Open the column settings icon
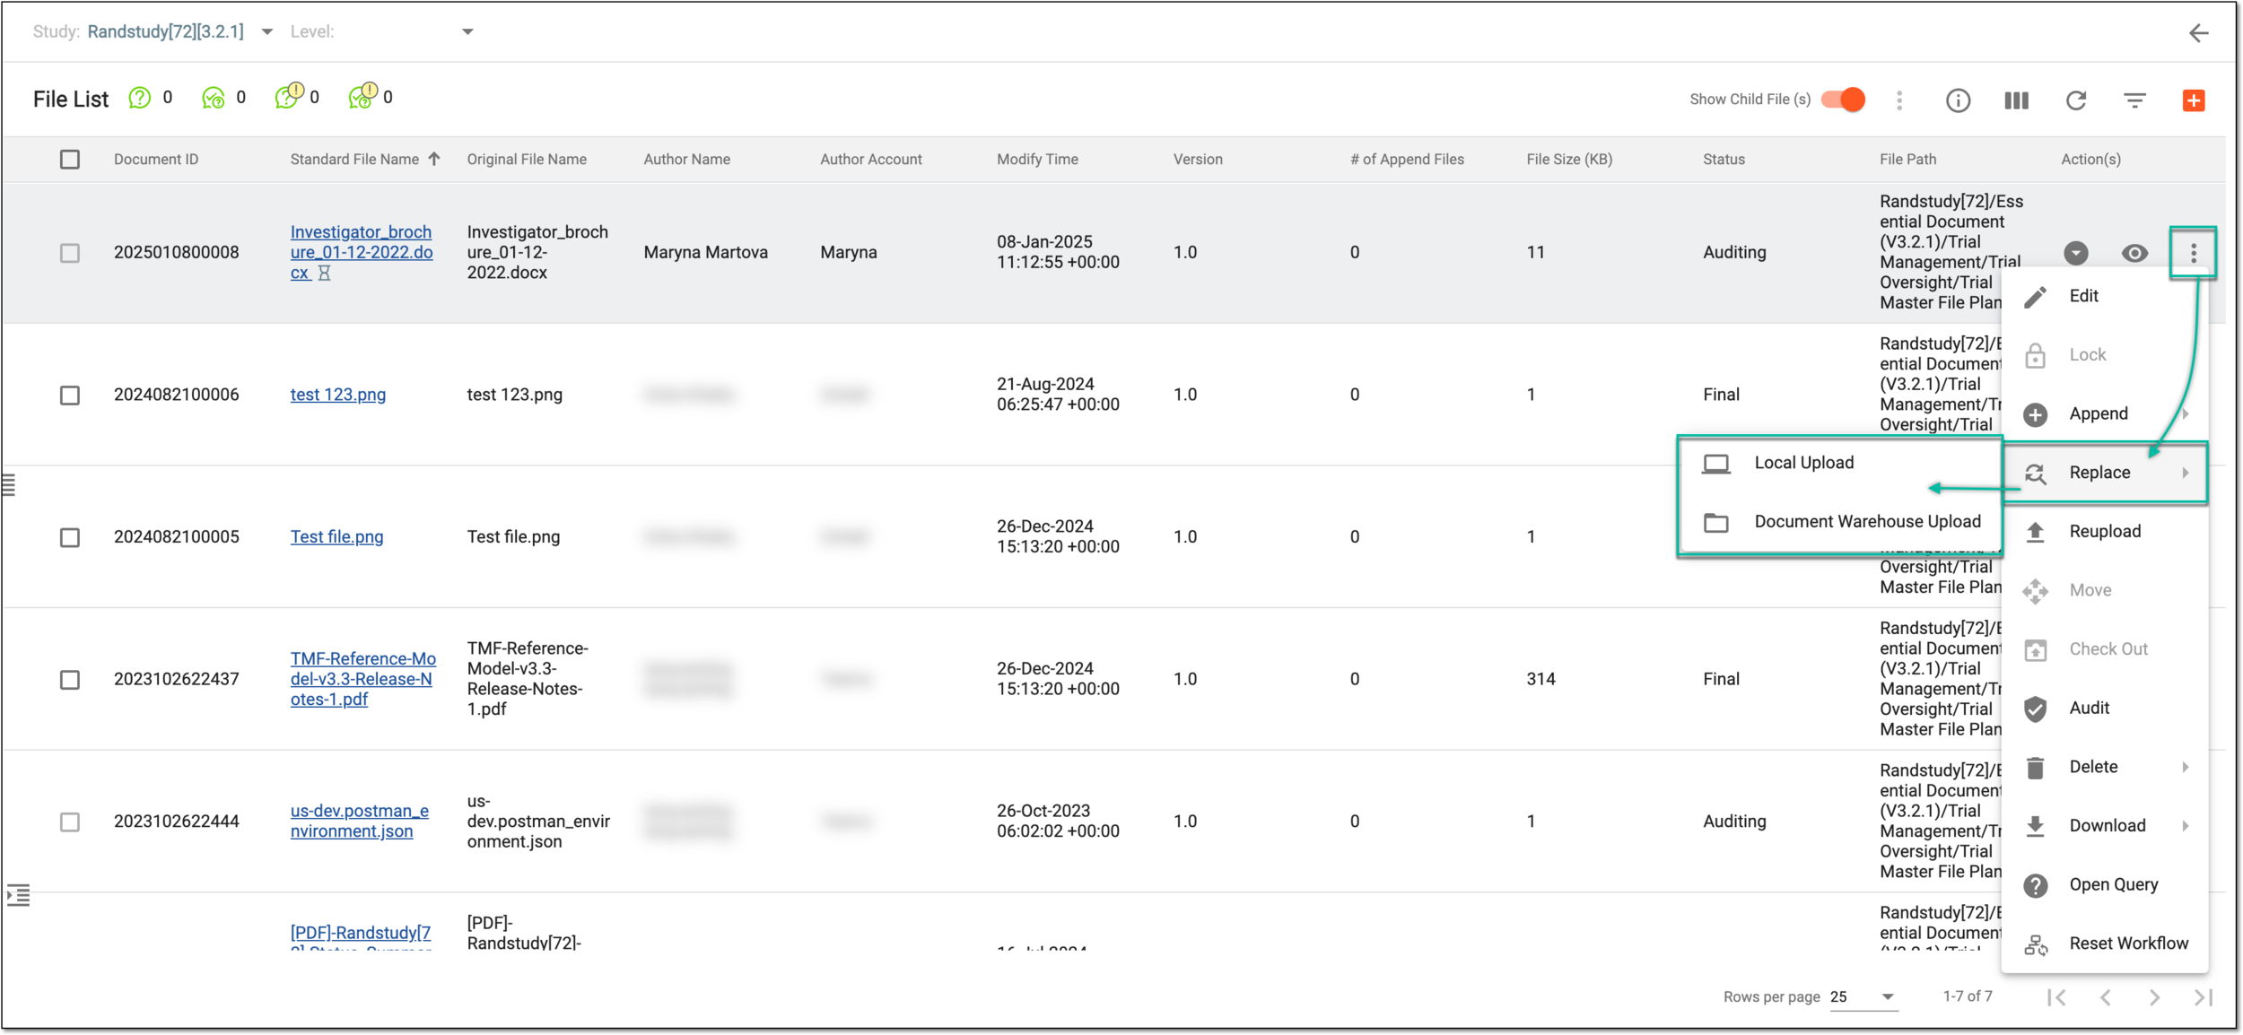The image size is (2243, 1035). pyautogui.click(x=2016, y=100)
